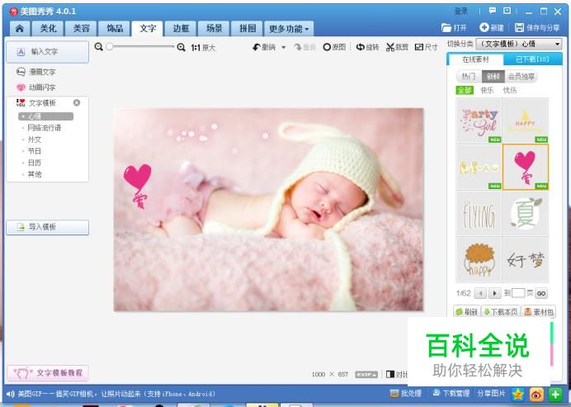This screenshot has width=571, height=407.
Task: Open the undo history dropdown arrow
Action: [x=283, y=47]
